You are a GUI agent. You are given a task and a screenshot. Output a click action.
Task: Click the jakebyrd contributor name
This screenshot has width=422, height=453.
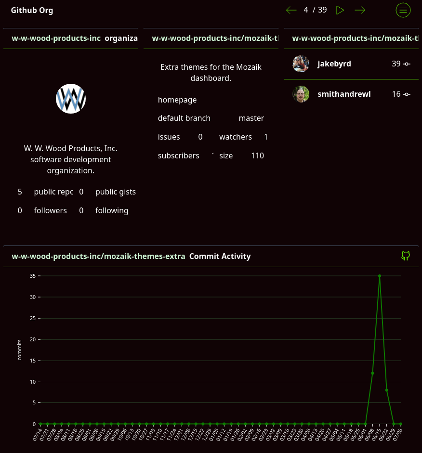pyautogui.click(x=334, y=64)
